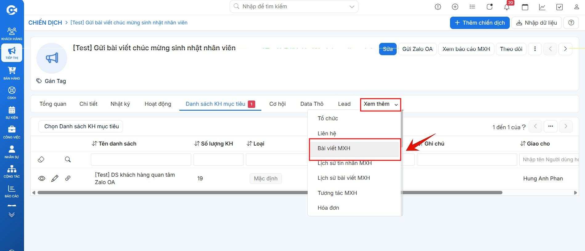Screen dimensions: 585x251
Task: Open the list pagination ellipsis button
Action: point(550,126)
